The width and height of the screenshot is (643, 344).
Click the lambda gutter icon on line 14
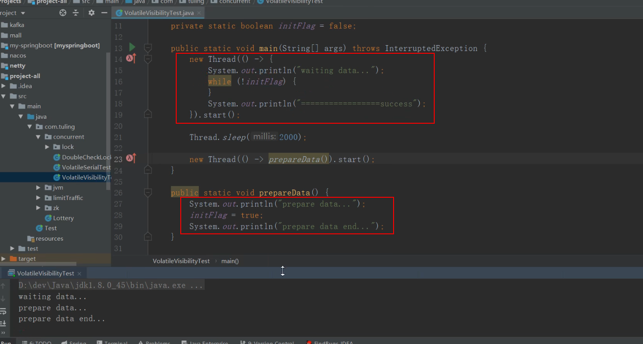click(131, 58)
